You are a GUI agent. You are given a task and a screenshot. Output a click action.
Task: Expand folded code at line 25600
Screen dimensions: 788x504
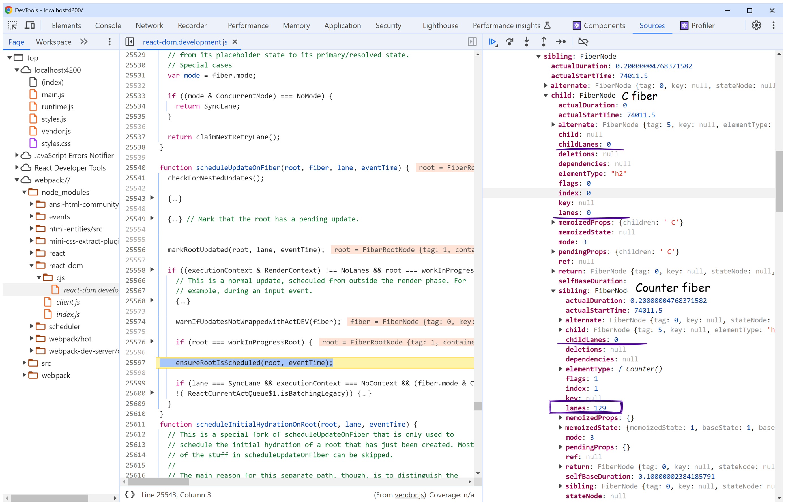(x=152, y=393)
